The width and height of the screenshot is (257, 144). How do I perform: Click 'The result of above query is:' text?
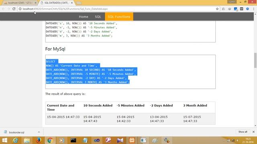pyautogui.click(x=65, y=94)
